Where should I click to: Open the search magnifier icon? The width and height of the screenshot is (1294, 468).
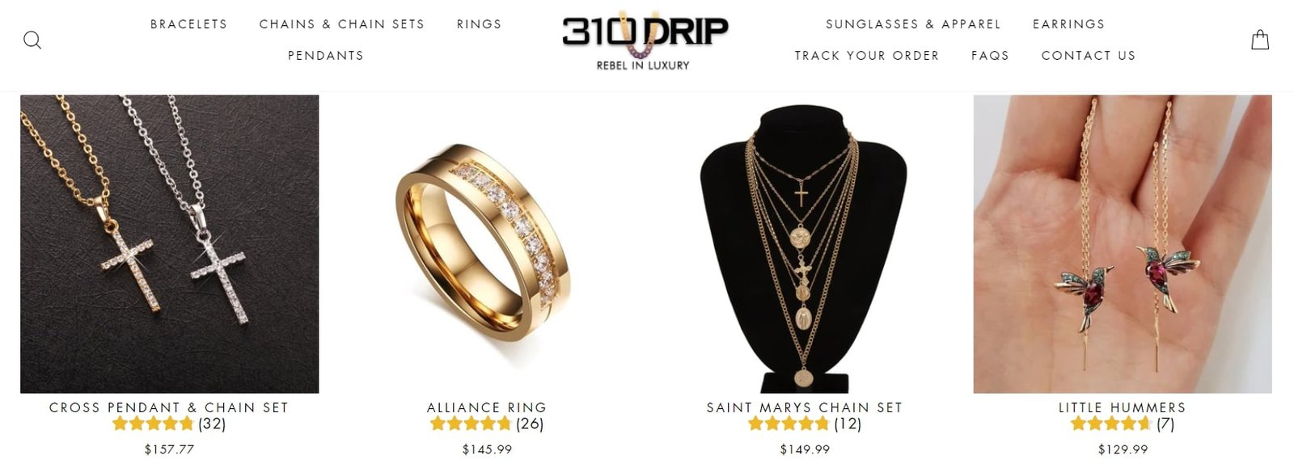[x=32, y=40]
